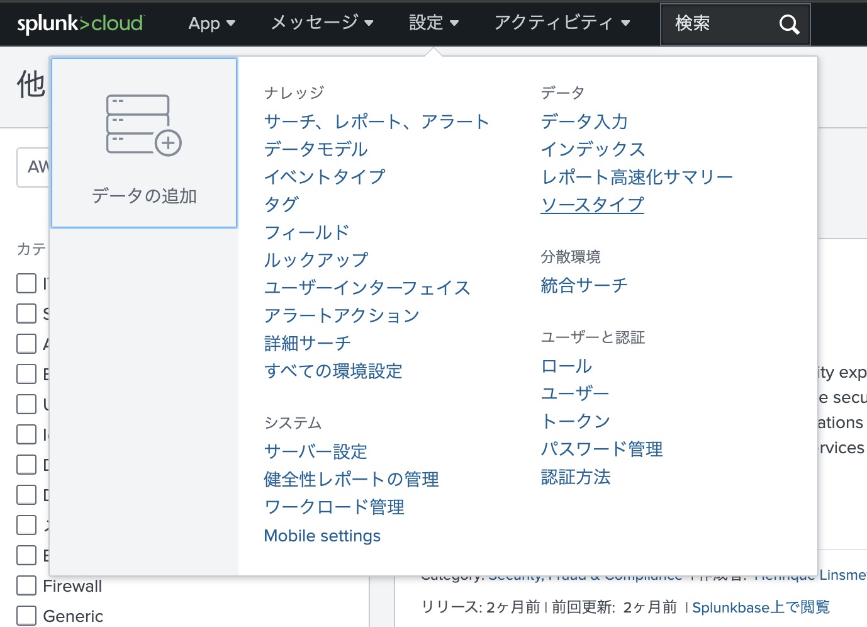This screenshot has height=627, width=867.
Task: Click the splunk>cloud logo
Action: click(79, 23)
